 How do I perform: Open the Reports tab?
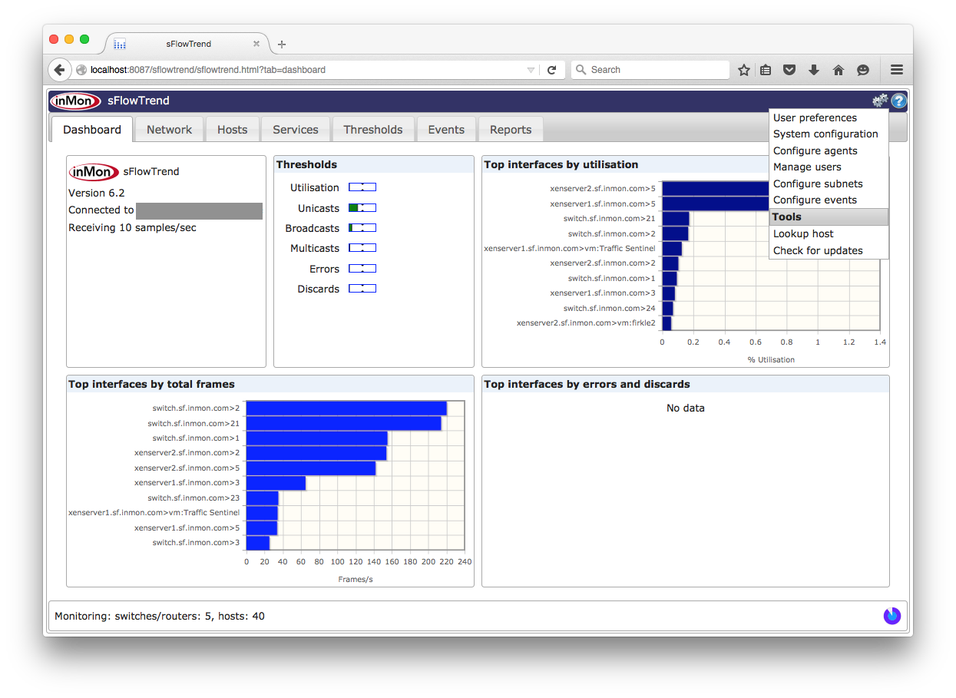pyautogui.click(x=511, y=130)
